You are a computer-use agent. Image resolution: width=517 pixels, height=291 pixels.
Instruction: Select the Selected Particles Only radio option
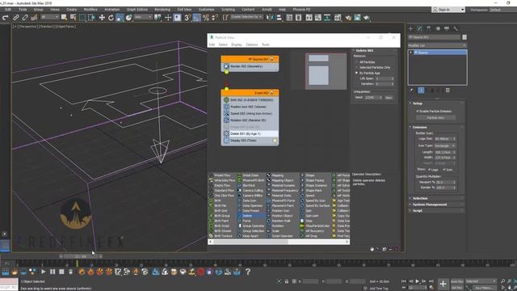[x=356, y=67]
